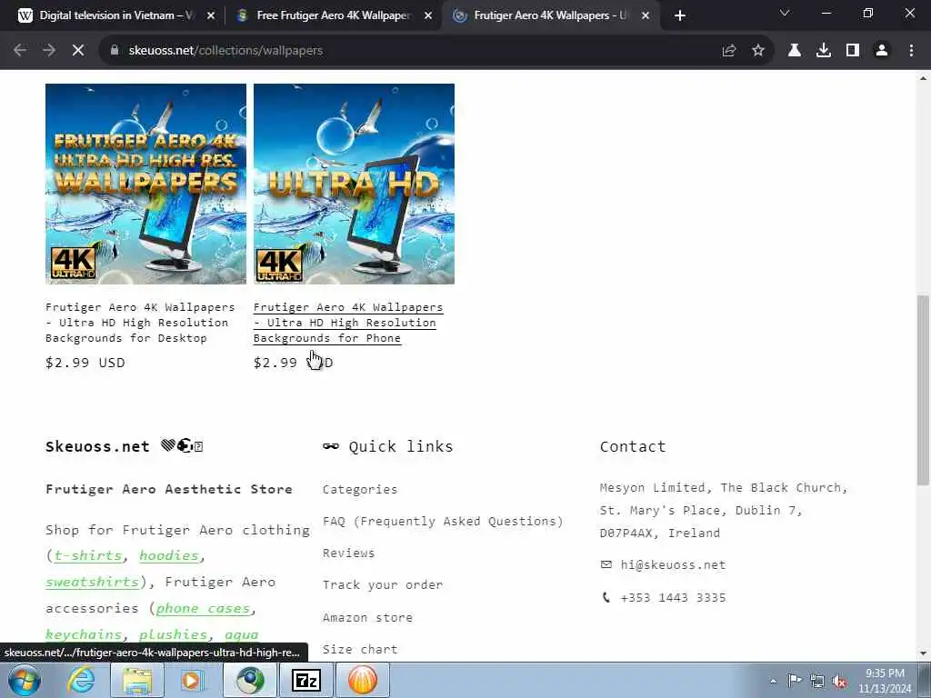Show hidden tray icons arrow
The image size is (931, 698).
click(773, 682)
